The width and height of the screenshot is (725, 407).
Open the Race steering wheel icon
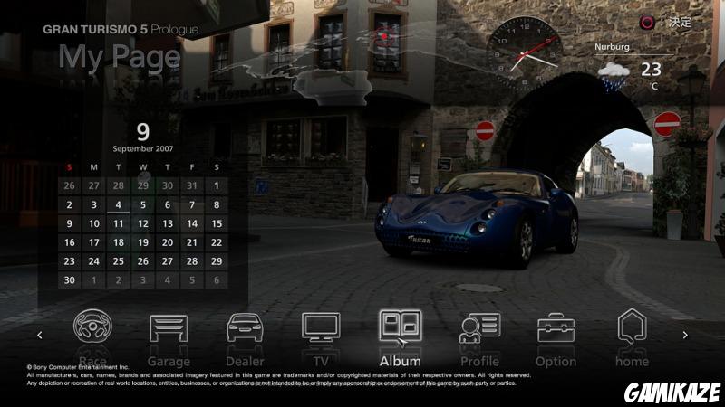click(x=92, y=327)
